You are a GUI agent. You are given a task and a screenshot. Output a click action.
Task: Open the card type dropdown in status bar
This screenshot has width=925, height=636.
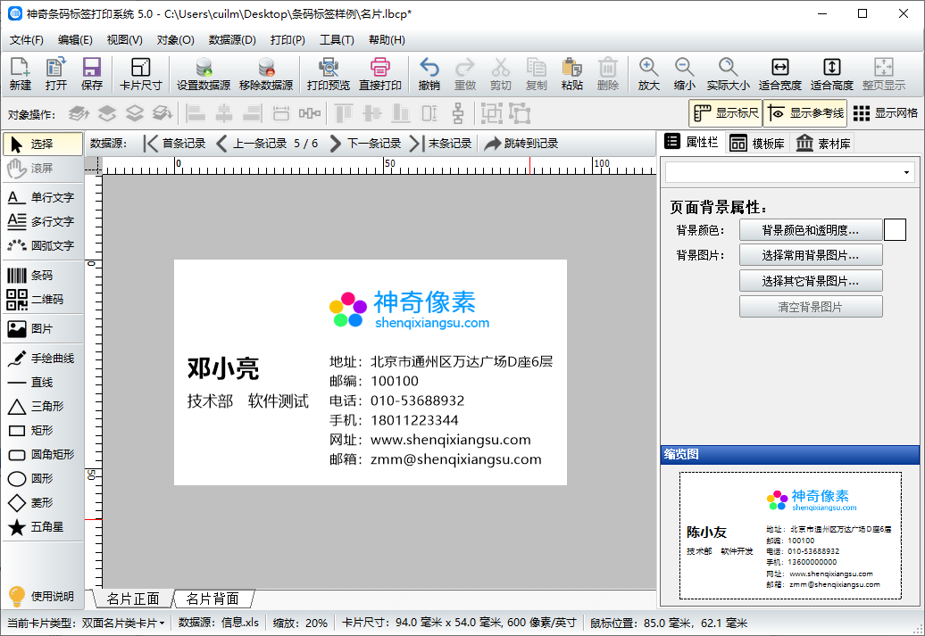(162, 624)
